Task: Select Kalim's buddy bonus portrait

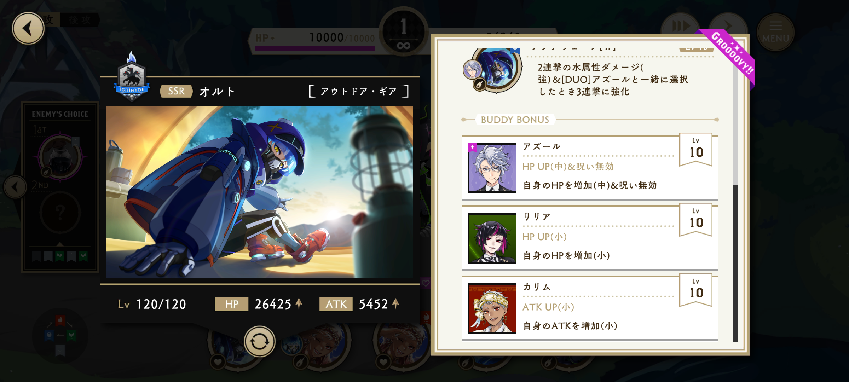Action: coord(492,308)
